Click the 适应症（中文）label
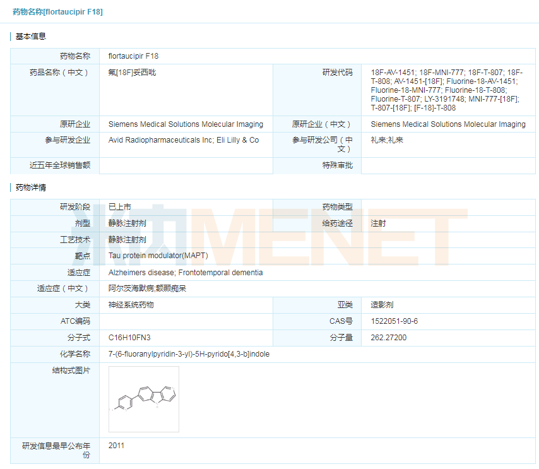The width and height of the screenshot is (539, 469). (64, 288)
